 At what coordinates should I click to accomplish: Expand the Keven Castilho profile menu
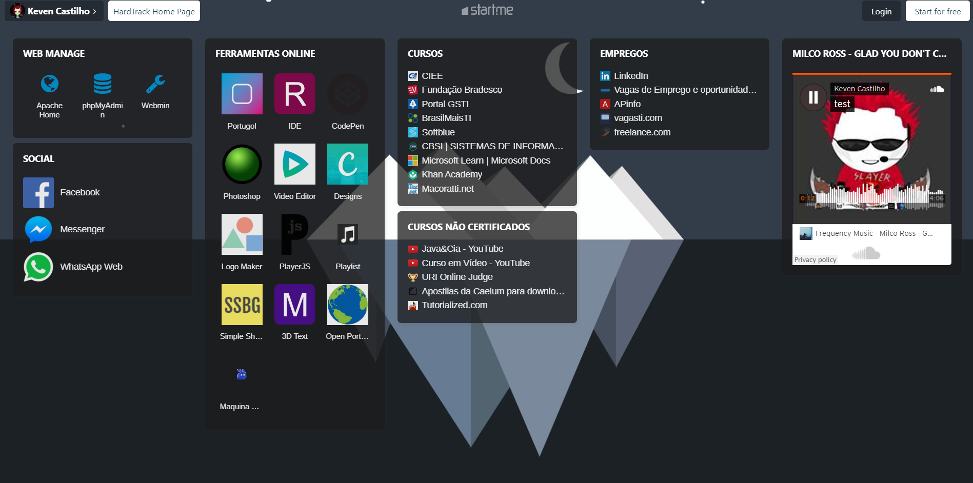click(x=54, y=11)
